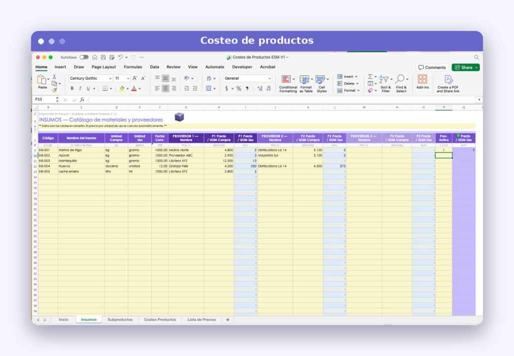Expand the Insert cells dropdown
514x356 pixels.
coord(356,77)
